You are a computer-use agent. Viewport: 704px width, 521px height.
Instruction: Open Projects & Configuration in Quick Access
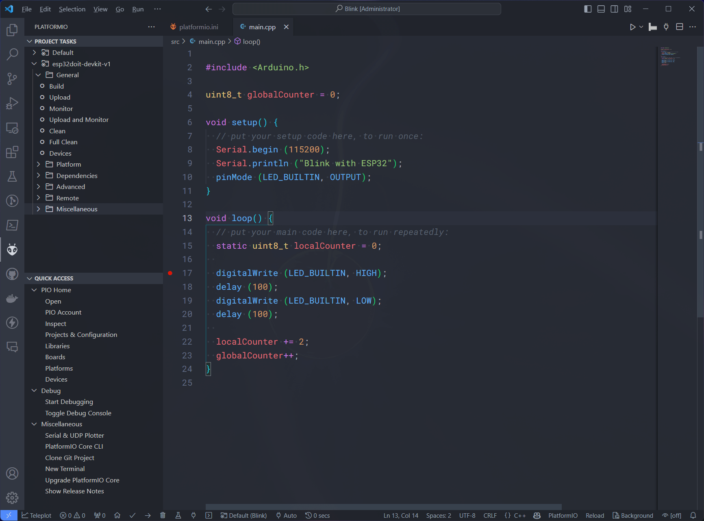[81, 334]
